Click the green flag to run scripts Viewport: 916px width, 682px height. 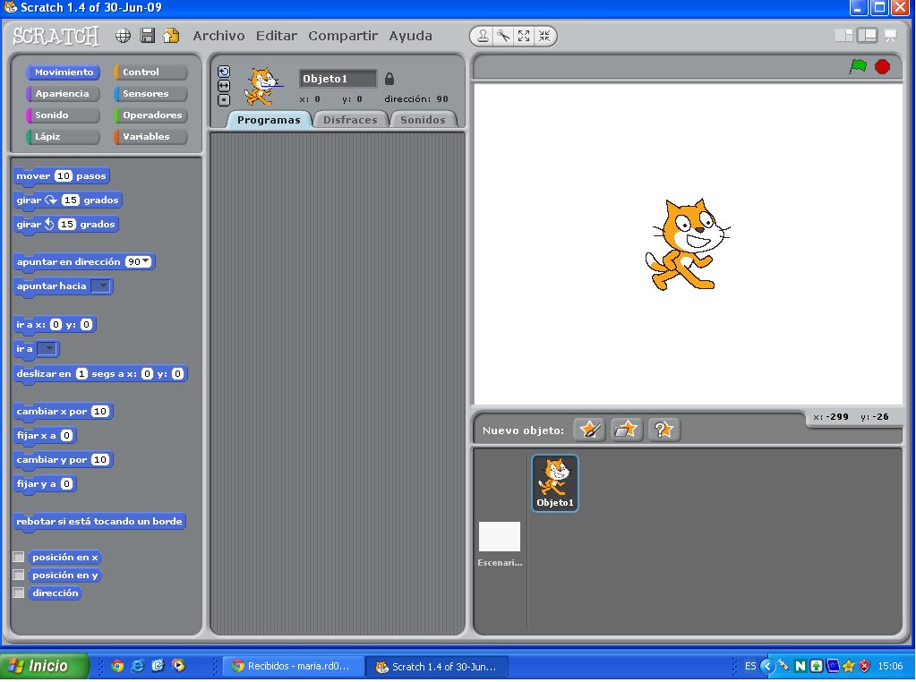(858, 66)
